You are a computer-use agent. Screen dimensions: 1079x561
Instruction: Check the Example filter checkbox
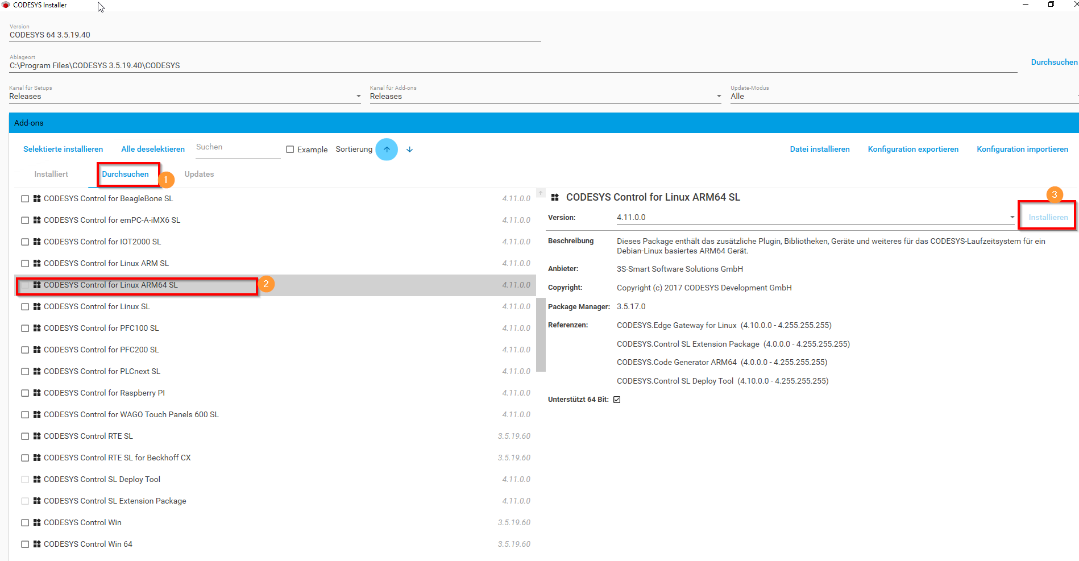290,149
